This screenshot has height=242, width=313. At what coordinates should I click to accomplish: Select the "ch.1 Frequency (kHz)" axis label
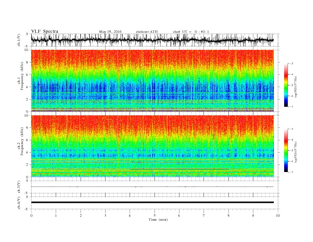[x=21, y=76]
